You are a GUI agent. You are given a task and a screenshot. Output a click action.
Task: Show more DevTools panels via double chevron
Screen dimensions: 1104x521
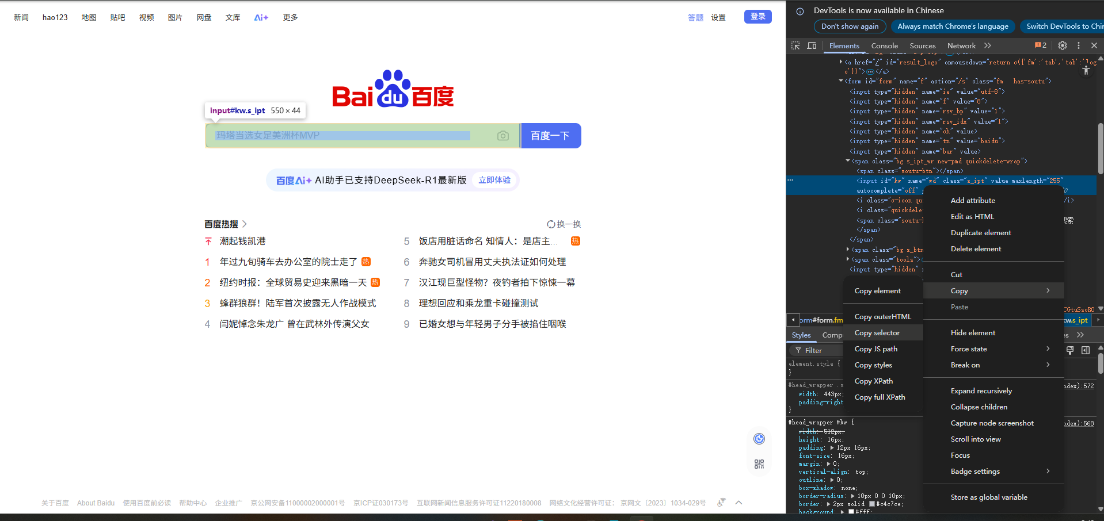point(988,45)
